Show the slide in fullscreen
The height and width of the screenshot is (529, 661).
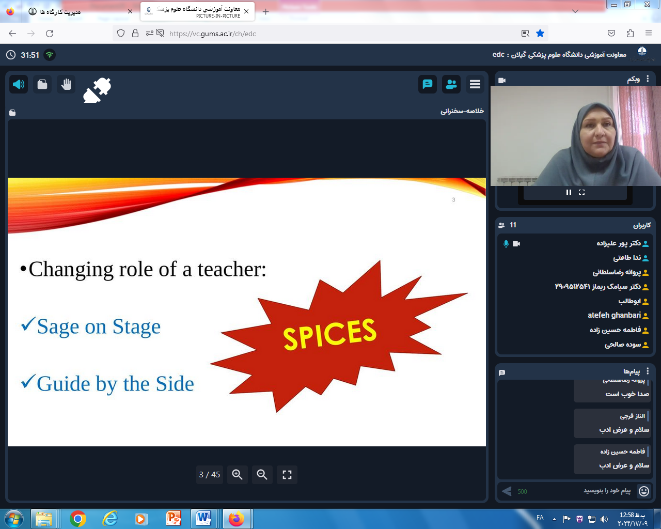[x=287, y=474]
